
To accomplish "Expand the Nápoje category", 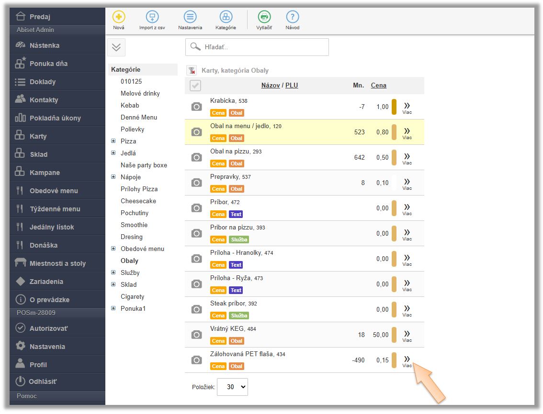I will pyautogui.click(x=113, y=177).
